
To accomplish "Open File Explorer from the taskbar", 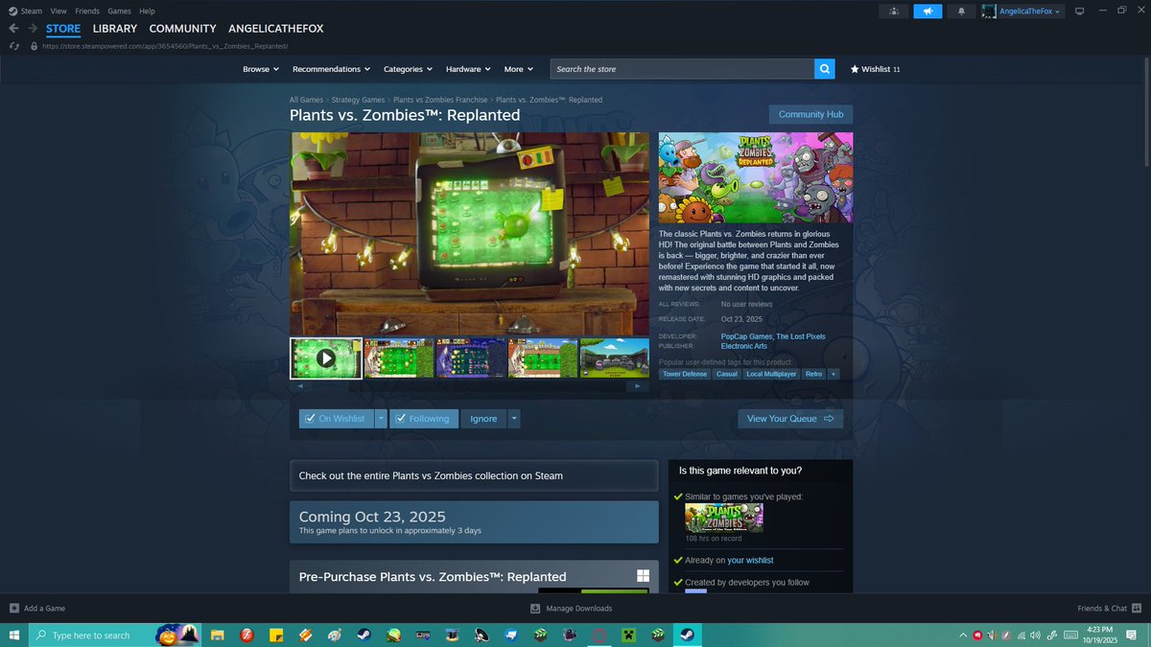I will click(x=218, y=635).
